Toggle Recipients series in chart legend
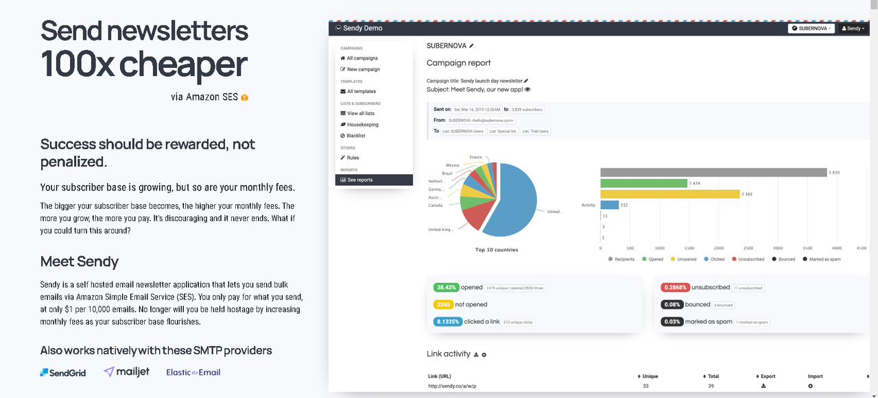The height and width of the screenshot is (398, 878). coord(623,259)
